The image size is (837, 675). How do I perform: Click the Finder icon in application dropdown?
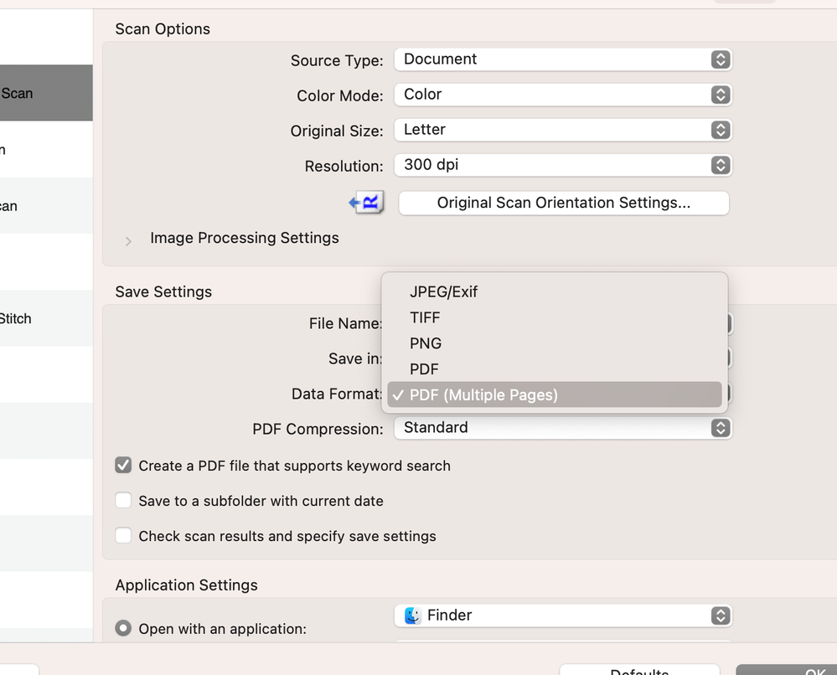point(413,616)
